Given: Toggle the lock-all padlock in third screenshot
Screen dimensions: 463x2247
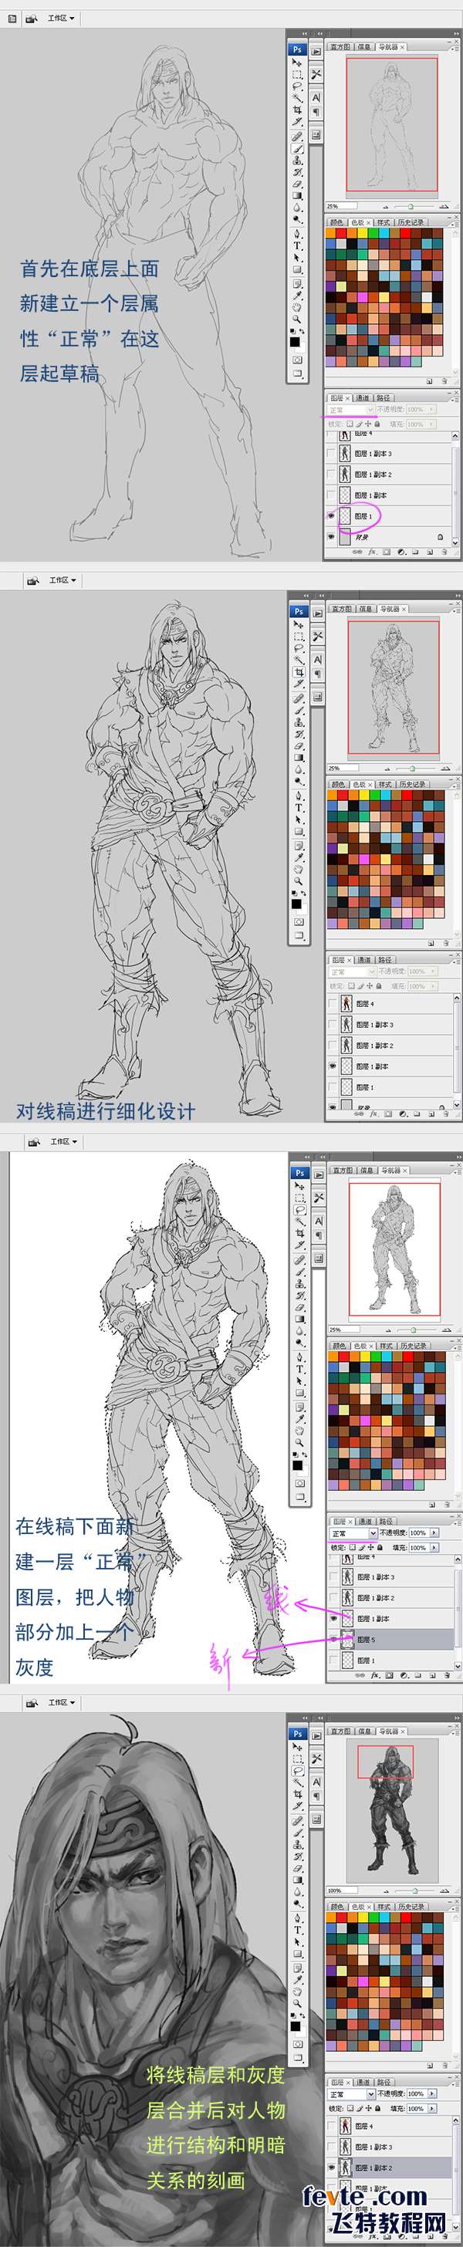Looking at the screenshot, I should tap(380, 1549).
